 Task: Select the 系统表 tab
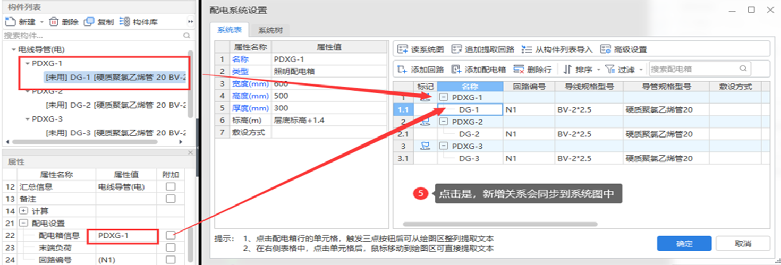coord(229,30)
